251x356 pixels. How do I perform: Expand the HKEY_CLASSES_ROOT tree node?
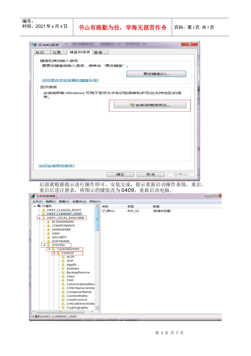tap(39, 210)
